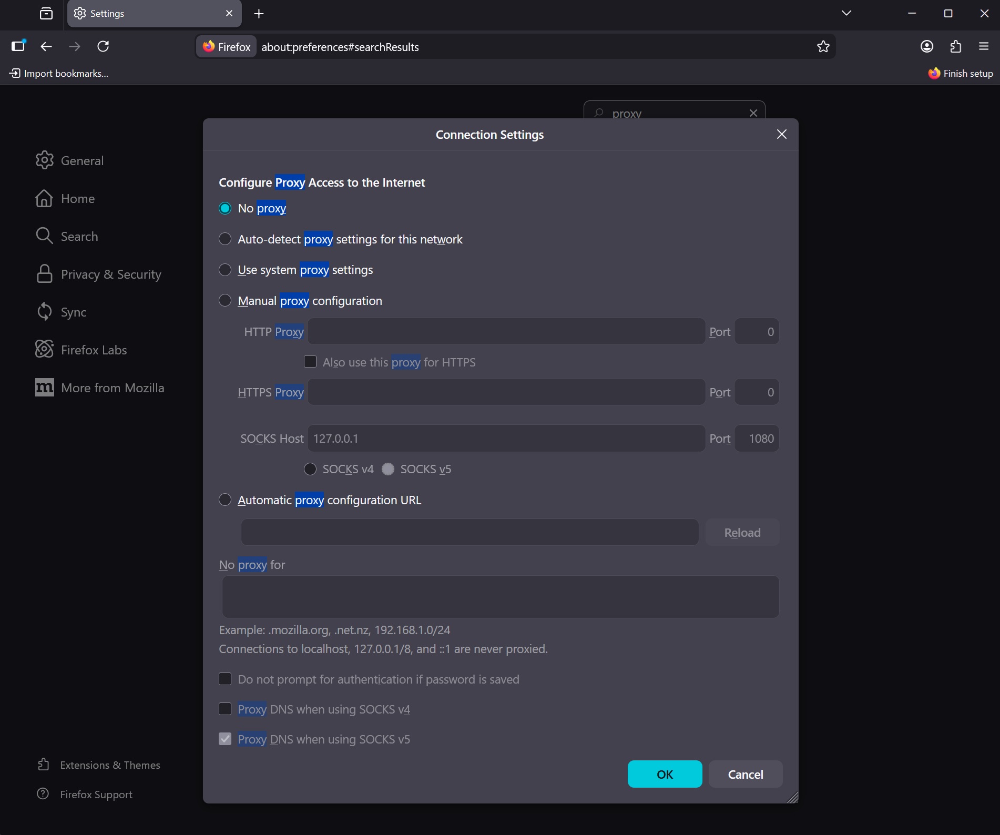Open the extensions puzzle menu
This screenshot has width=1000, height=835.
[955, 46]
